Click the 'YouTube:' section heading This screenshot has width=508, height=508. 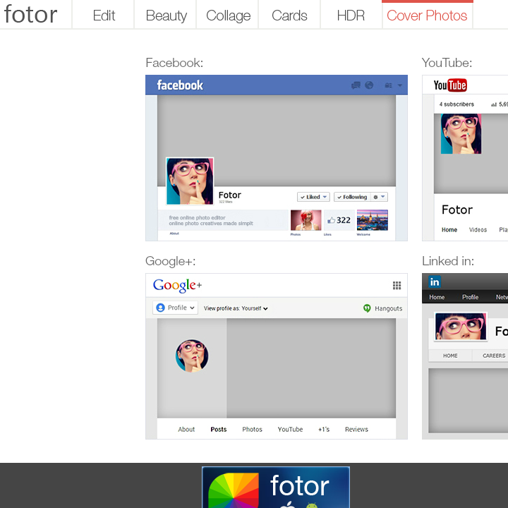[447, 63]
